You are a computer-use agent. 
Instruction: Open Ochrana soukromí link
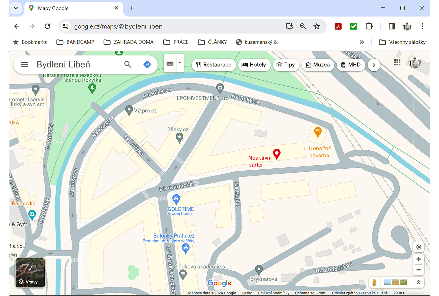(x=310, y=293)
